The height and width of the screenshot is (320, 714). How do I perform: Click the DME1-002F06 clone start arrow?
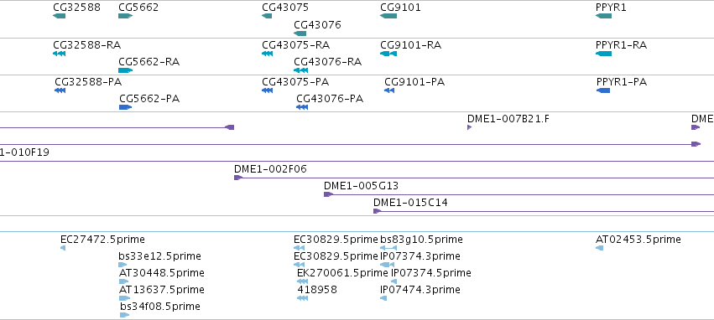pyautogui.click(x=237, y=178)
